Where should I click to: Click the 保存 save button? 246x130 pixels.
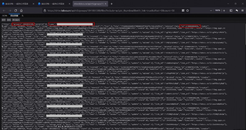tap(4, 20)
